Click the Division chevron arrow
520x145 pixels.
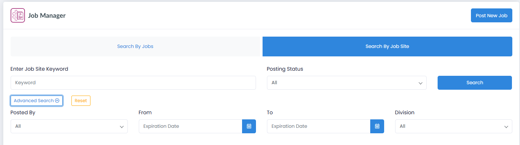click(506, 127)
